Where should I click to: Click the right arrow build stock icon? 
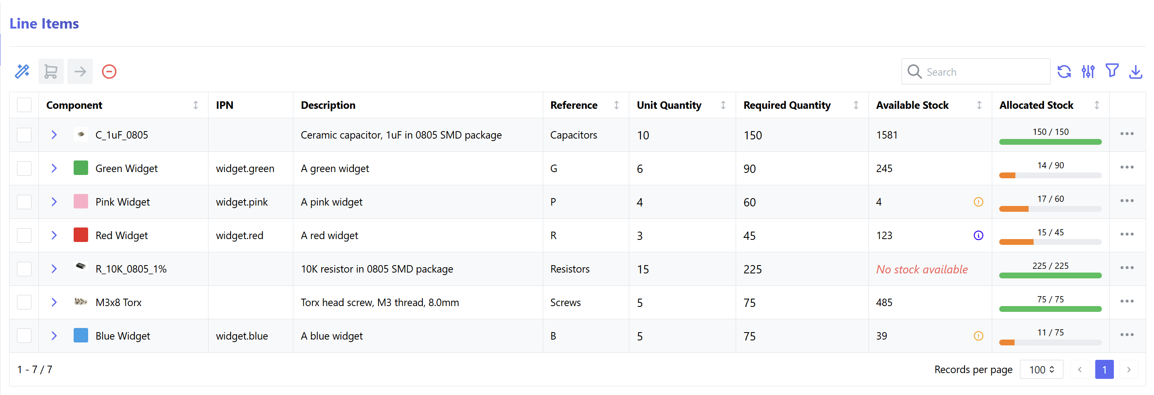click(80, 72)
